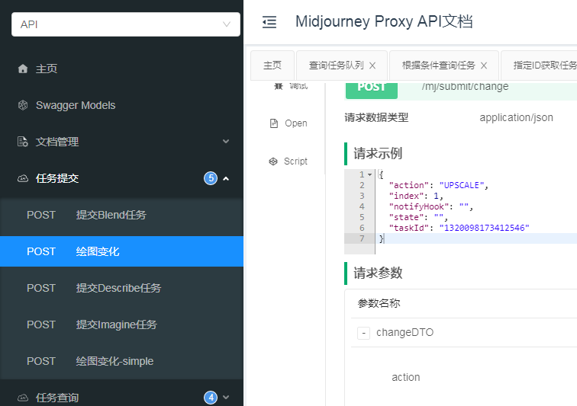Click the debug bug icon
The height and width of the screenshot is (406, 577).
tap(278, 86)
